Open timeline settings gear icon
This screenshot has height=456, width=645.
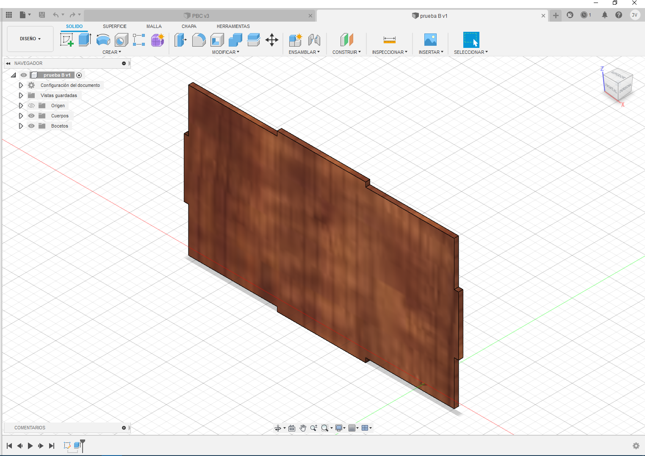[636, 446]
